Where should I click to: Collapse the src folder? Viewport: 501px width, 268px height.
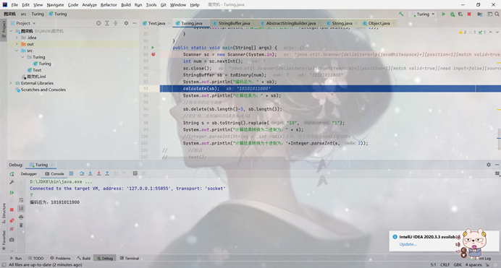[17, 51]
